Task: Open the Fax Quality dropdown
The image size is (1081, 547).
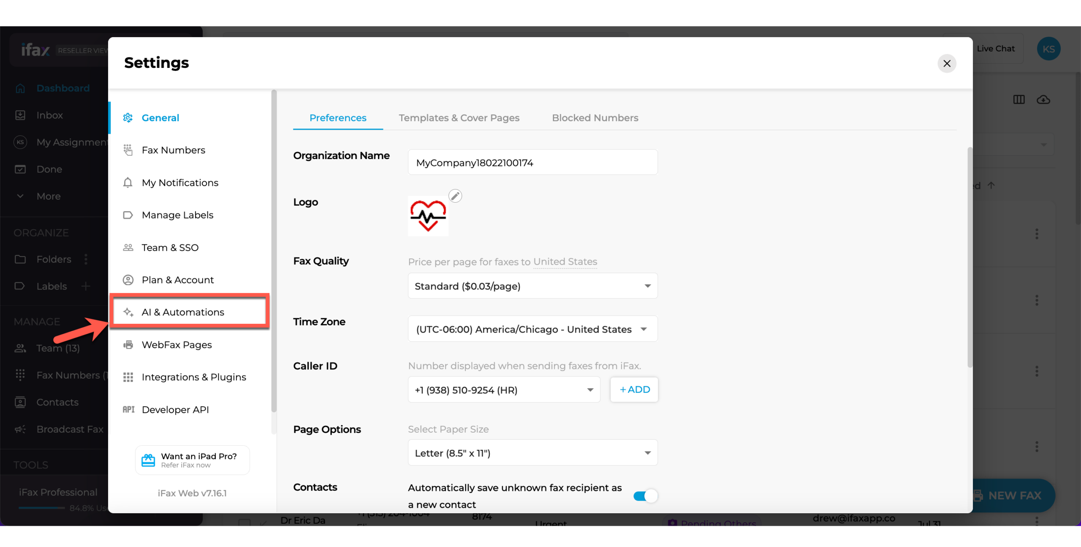Action: coord(532,286)
